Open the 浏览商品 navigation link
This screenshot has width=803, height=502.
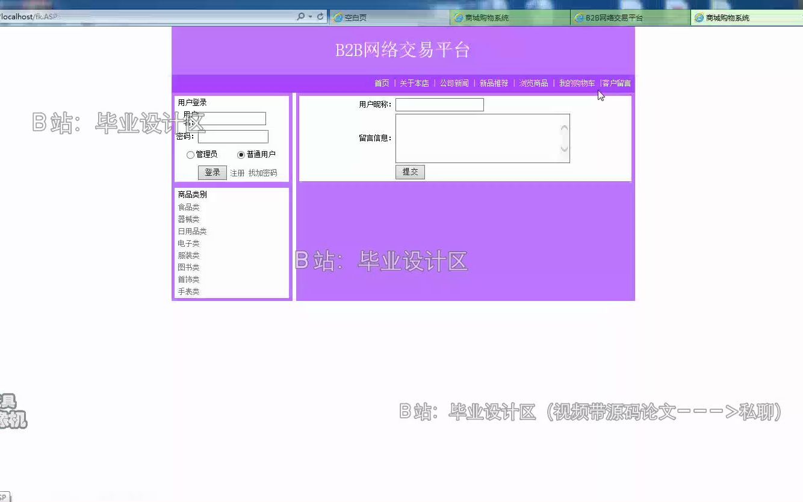point(533,83)
